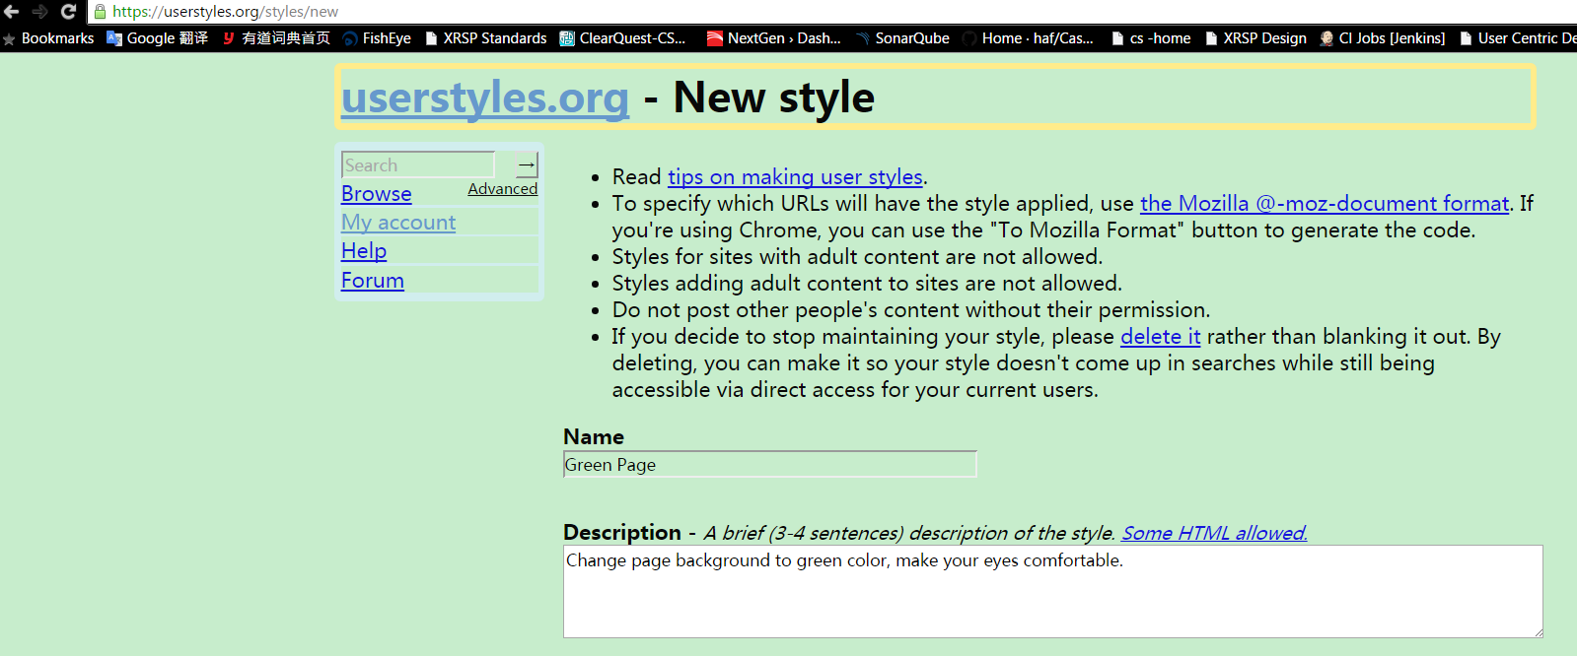The image size is (1577, 656).
Task: Open the CI Jobs [Jenkins] bookmark
Action: [1383, 38]
